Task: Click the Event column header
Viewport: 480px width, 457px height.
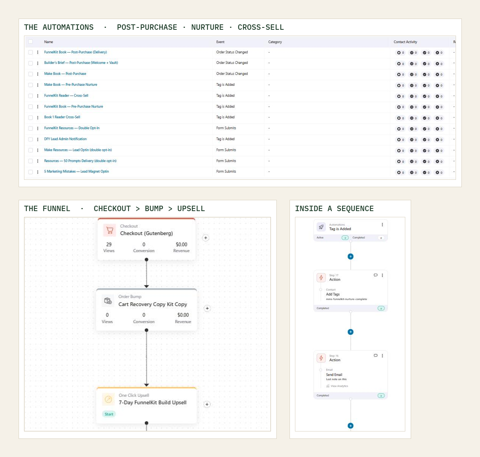Action: click(x=220, y=42)
